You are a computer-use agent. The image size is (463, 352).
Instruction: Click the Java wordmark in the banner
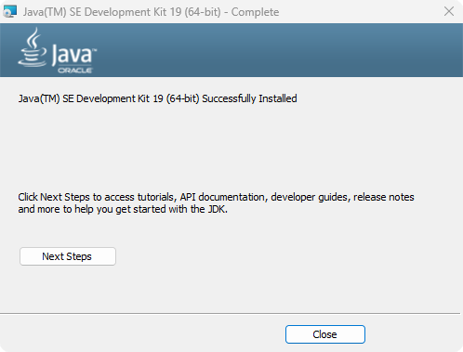point(73,55)
